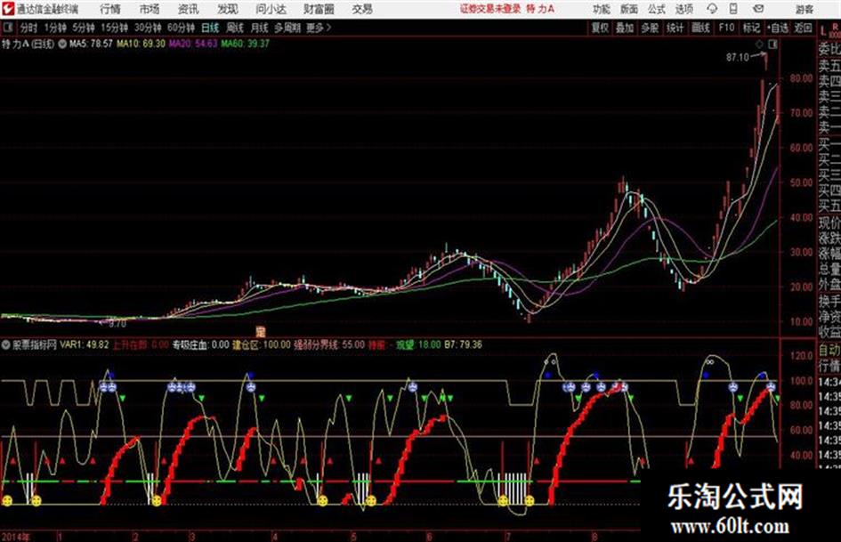
Task: Click the MA60: 39.37 indicator value
Action: click(x=245, y=44)
